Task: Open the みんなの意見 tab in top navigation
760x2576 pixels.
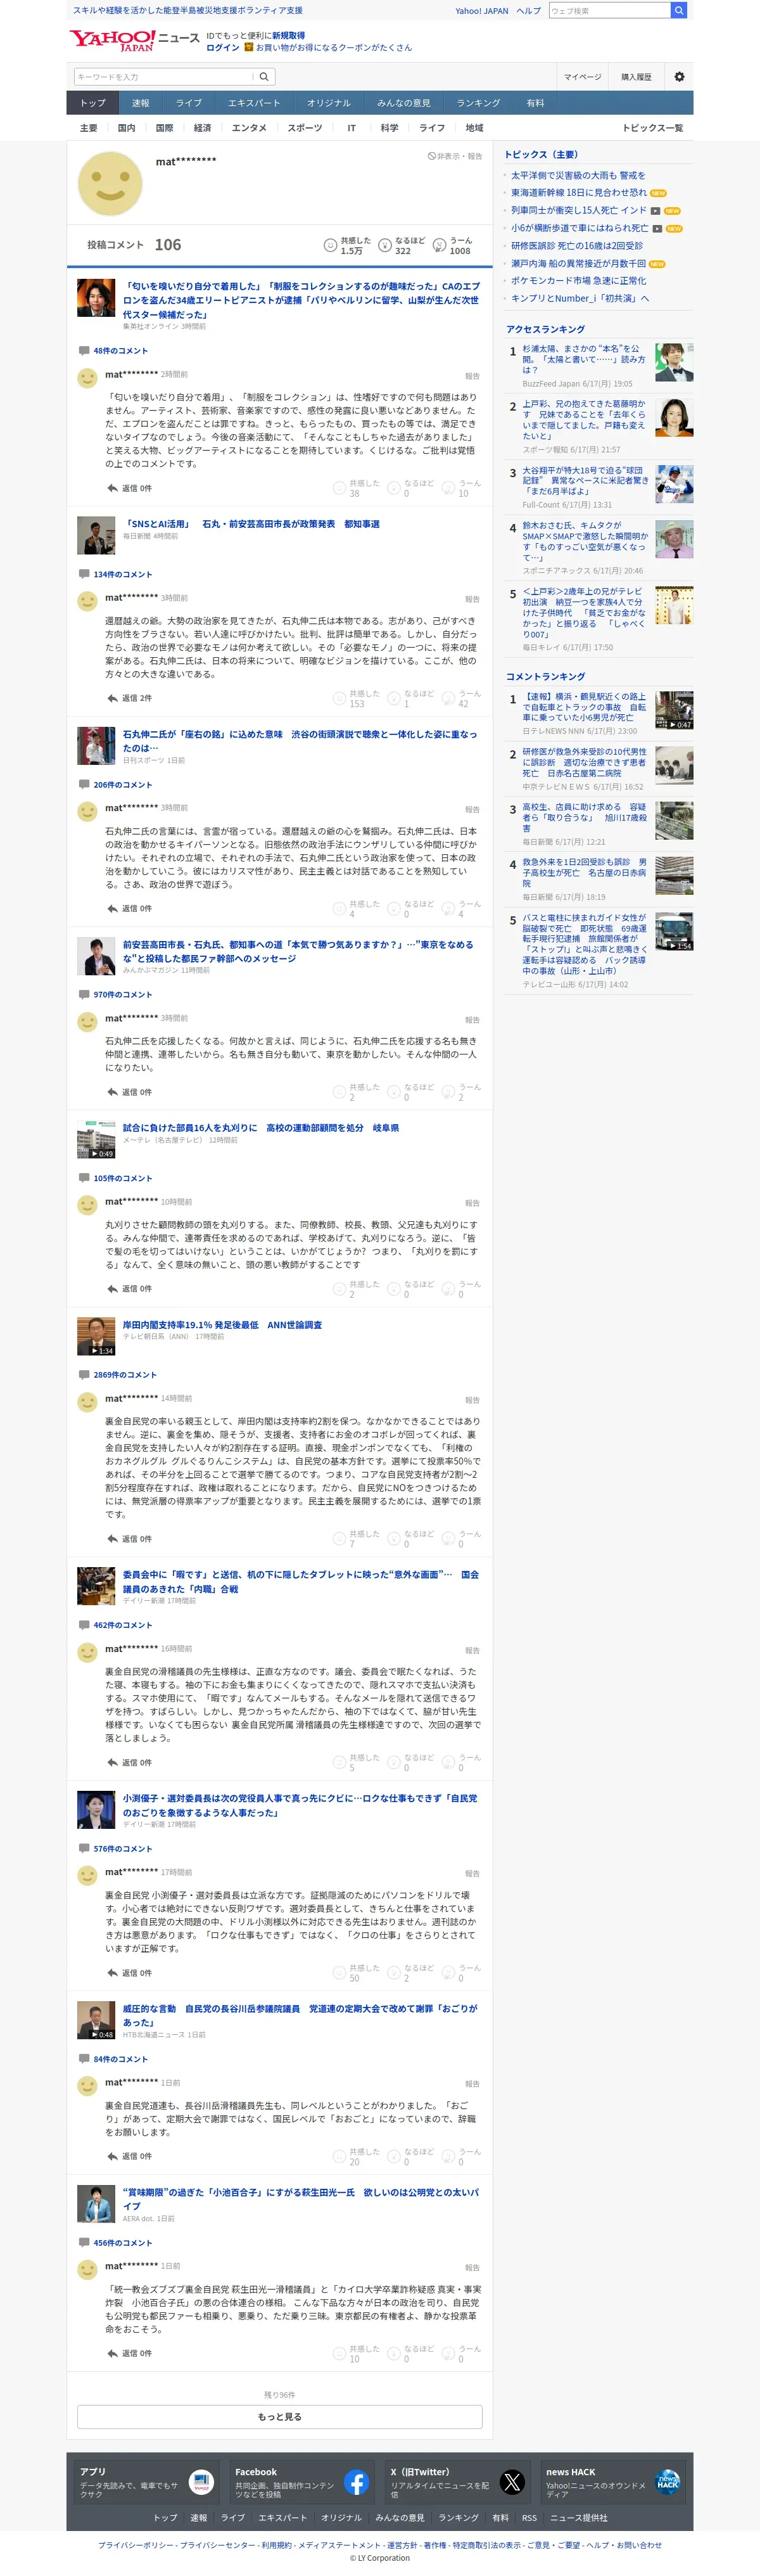Action: (404, 103)
